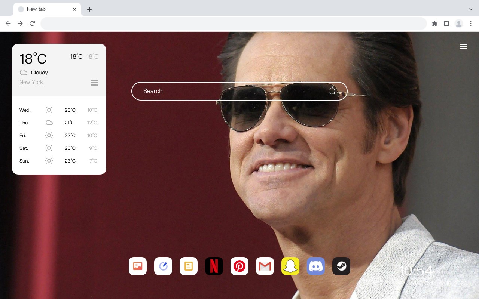The width and height of the screenshot is (479, 299).
Task: Click the cloud icon beside Cloudy
Action: coord(24,73)
